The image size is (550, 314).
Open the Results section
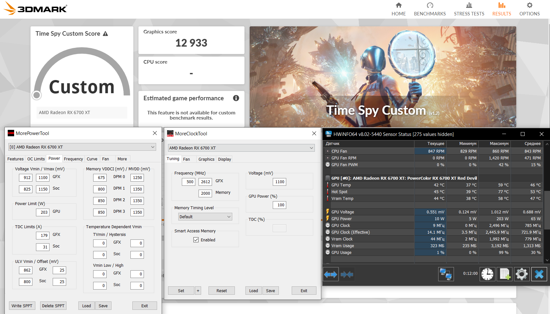tap(501, 9)
